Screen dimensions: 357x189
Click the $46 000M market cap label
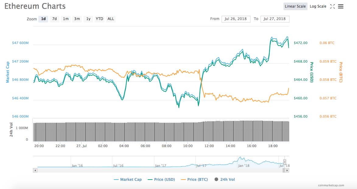20,116
